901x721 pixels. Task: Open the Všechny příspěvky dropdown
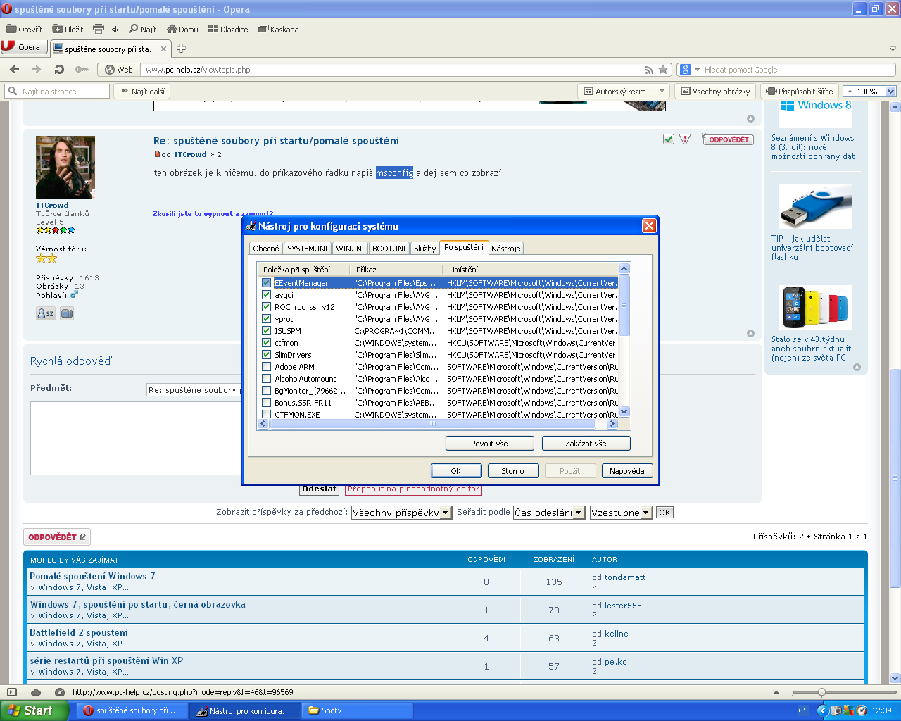(401, 513)
